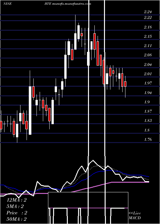The height and width of the screenshot is (224, 160).
Task: Click the 2.22 price axis label
Action: coord(148,17)
